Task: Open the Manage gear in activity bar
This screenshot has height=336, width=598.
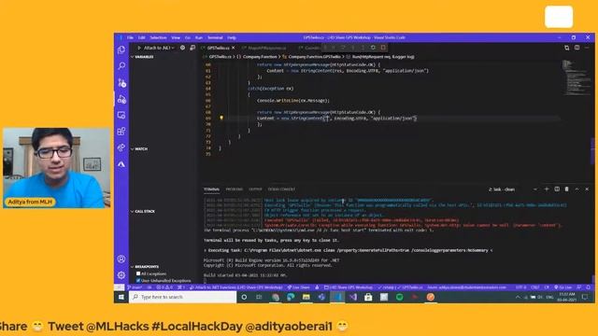Action: coord(121,275)
